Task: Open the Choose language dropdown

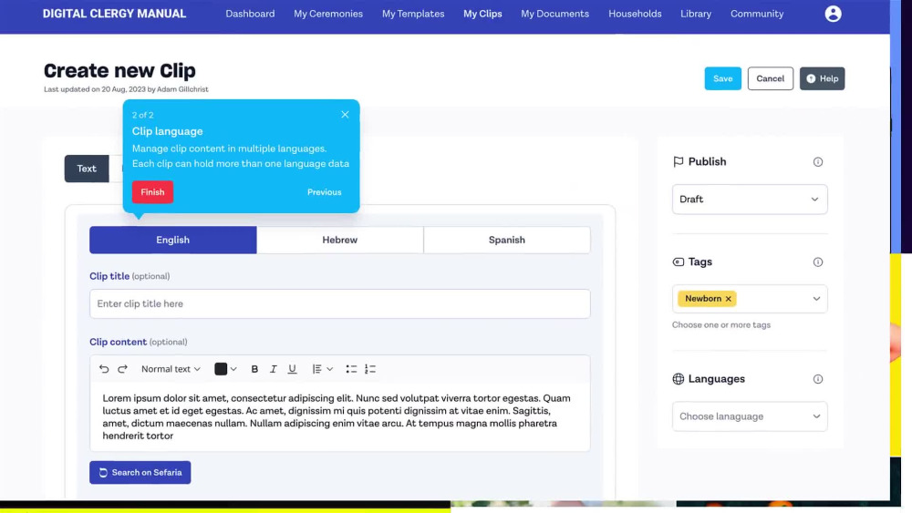Action: [750, 416]
